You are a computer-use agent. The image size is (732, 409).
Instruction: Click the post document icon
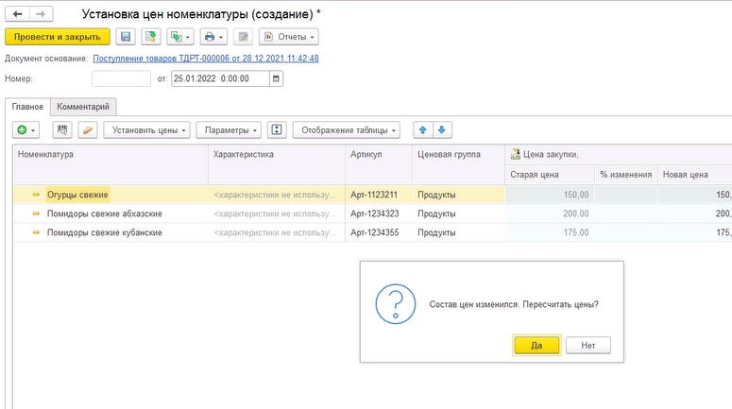(x=151, y=37)
